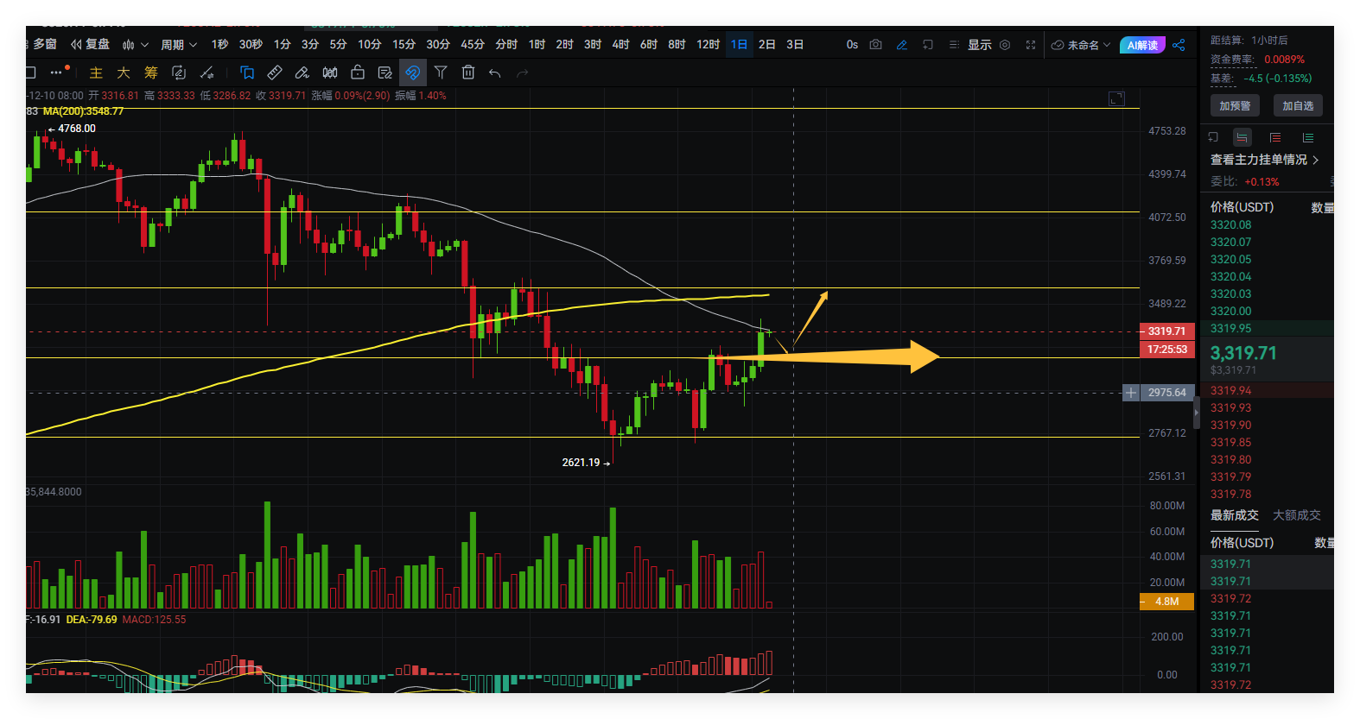The image size is (1360, 719).
Task: Click the 加预警 button
Action: pyautogui.click(x=1235, y=105)
